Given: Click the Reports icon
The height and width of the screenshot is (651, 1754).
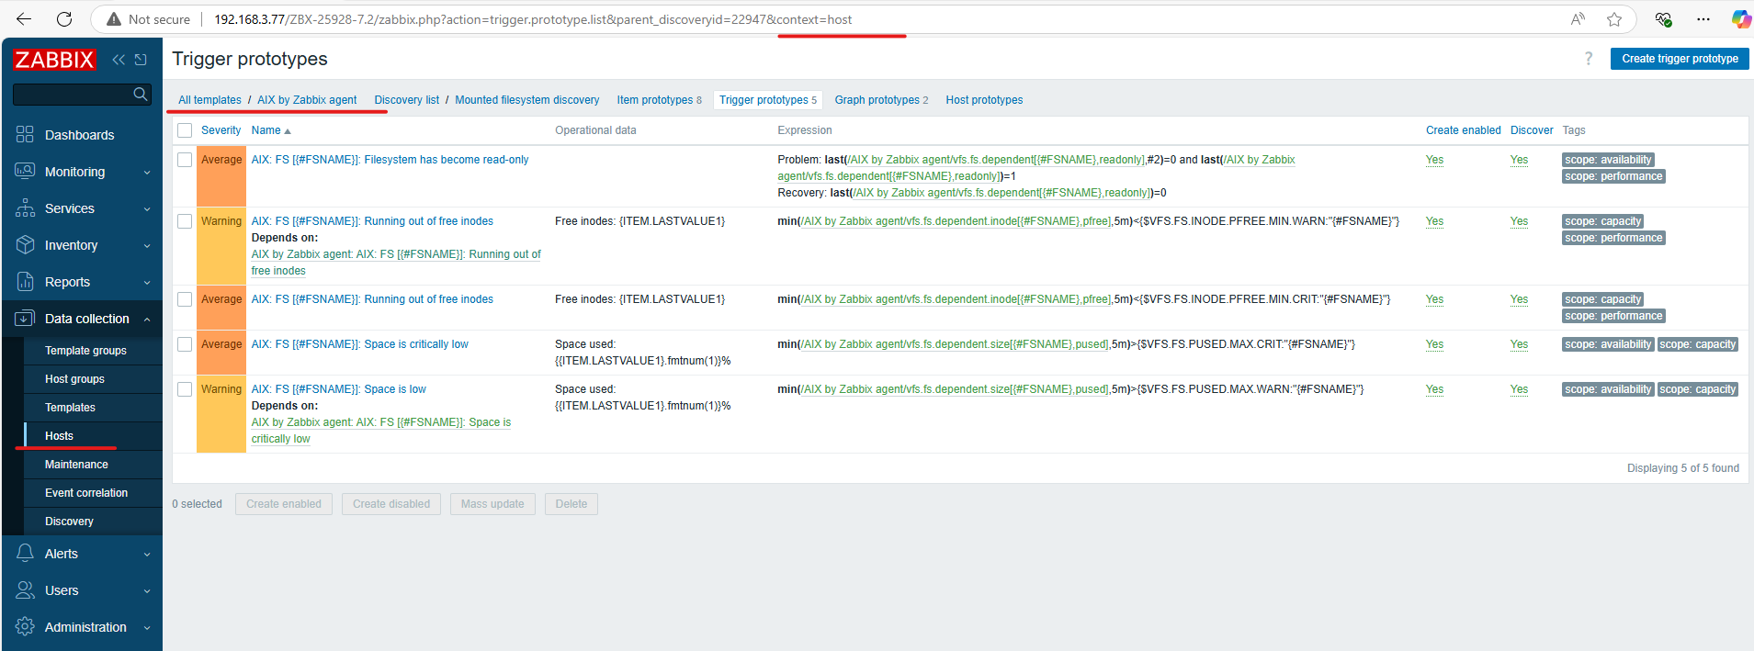Looking at the screenshot, I should pos(25,282).
